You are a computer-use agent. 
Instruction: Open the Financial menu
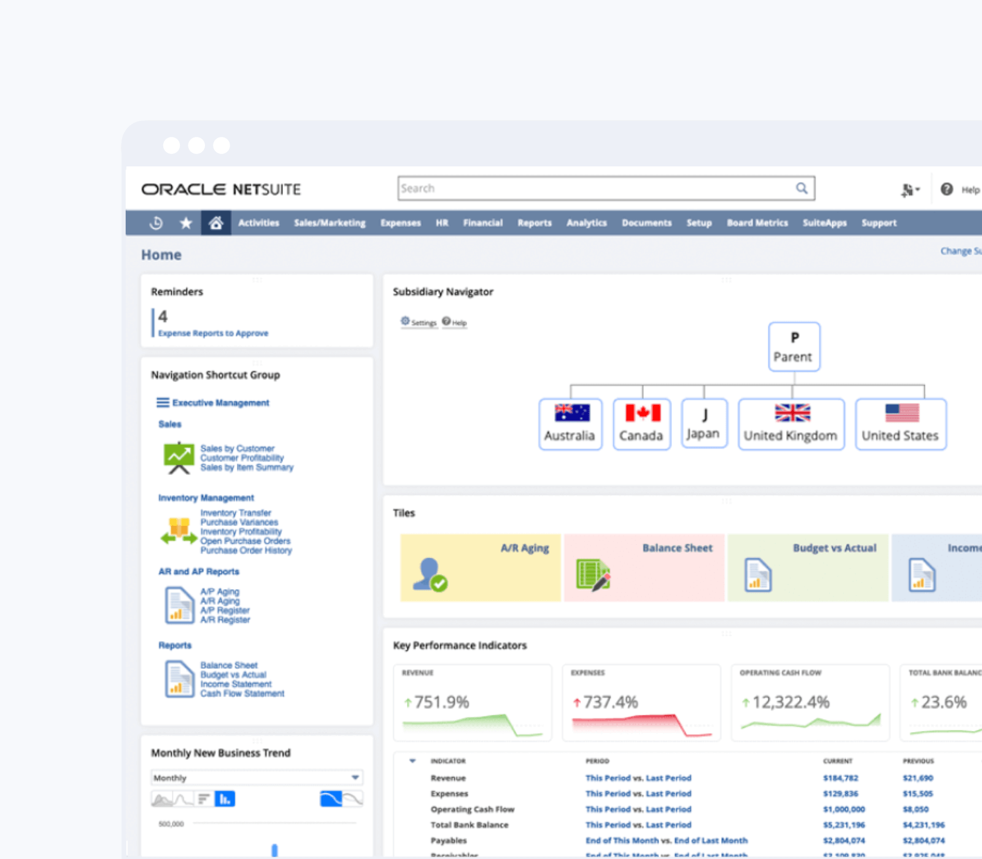coord(482,223)
